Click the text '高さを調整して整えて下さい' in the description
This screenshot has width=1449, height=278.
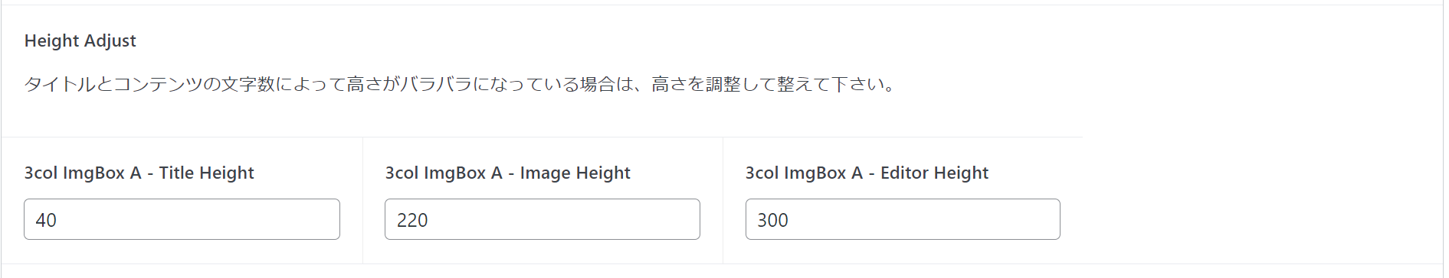tap(765, 84)
